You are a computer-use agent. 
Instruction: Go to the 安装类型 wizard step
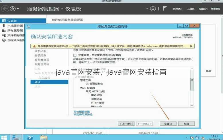[x=40, y=55]
